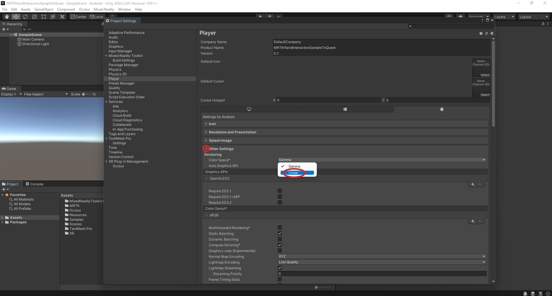Select Directional Light in Hierarchy

[x=35, y=44]
